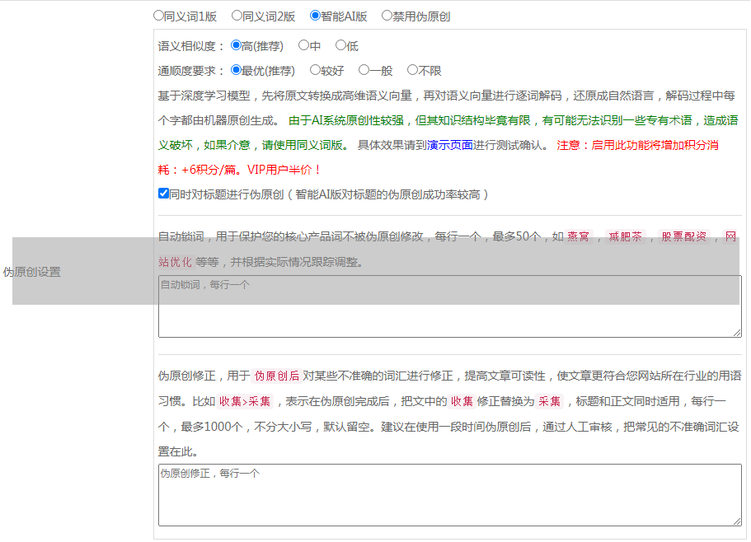The width and height of the screenshot is (751, 542).
Task: Choose 禁用伪原创 to disable rewriting
Action: (387, 16)
